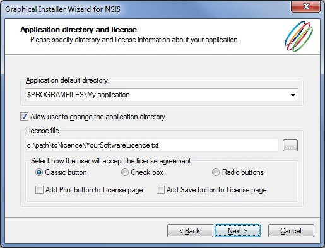Click the window title bar text
Image resolution: width=325 pixels, height=248 pixels.
pyautogui.click(x=62, y=9)
